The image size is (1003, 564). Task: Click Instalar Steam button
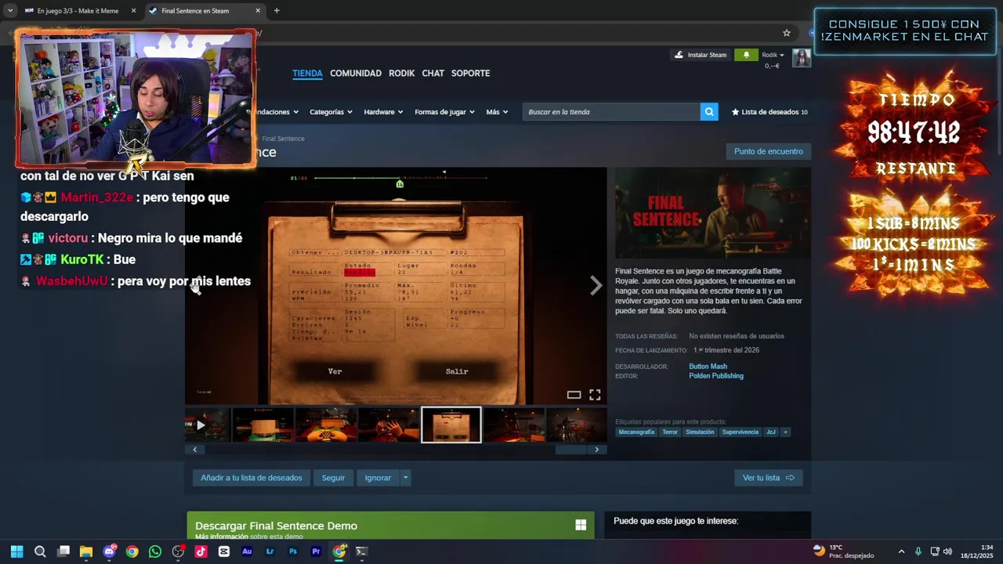pyautogui.click(x=701, y=55)
